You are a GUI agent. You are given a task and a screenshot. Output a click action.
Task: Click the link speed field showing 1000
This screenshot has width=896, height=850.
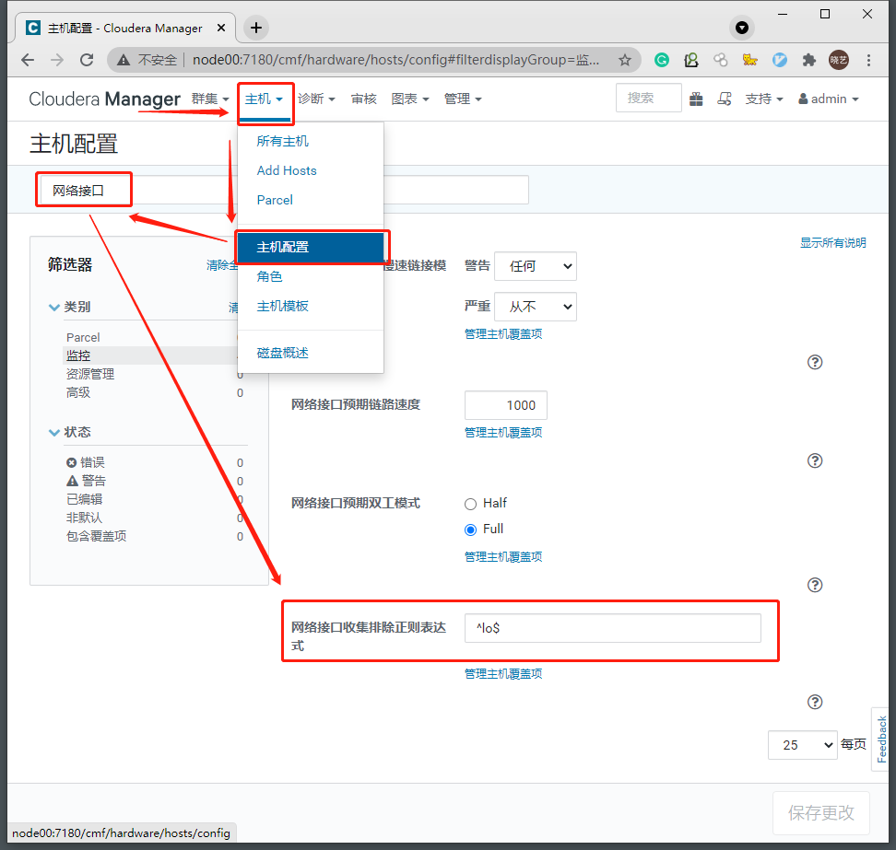506,405
